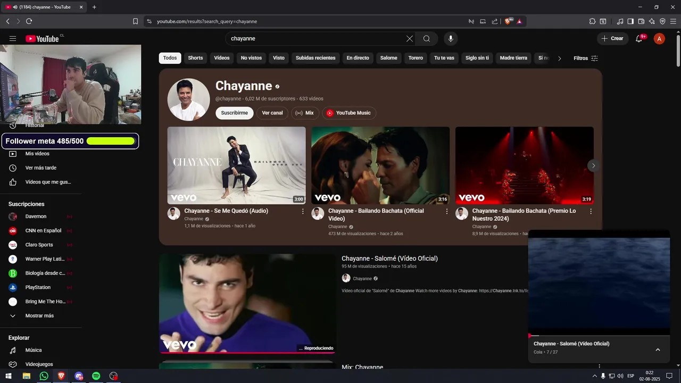Image resolution: width=681 pixels, height=383 pixels.
Task: Open volume control in system tray
Action: 620,376
